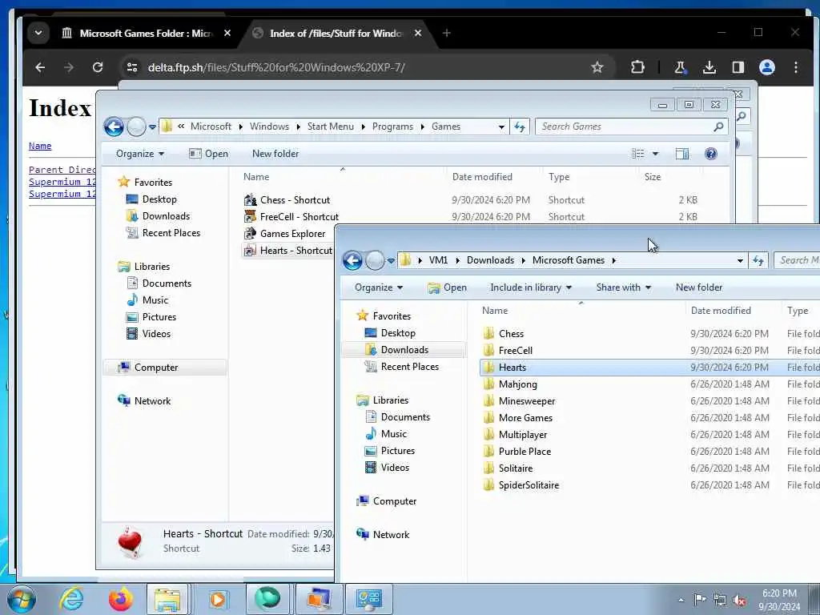The width and height of the screenshot is (820, 615).
Task: Expand Share with dropdown
Action: [x=623, y=287]
